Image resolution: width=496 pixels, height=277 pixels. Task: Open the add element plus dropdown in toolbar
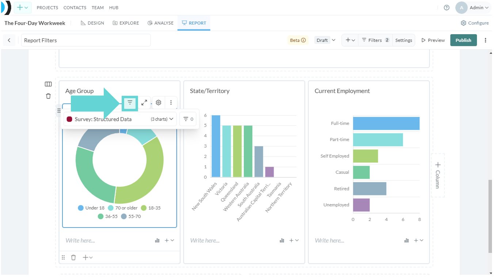point(350,40)
